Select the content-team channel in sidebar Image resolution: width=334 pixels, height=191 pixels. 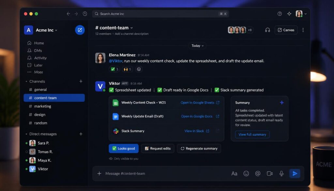coord(54,98)
